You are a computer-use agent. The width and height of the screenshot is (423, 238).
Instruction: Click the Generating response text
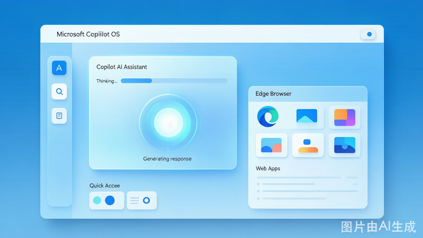[x=167, y=159]
